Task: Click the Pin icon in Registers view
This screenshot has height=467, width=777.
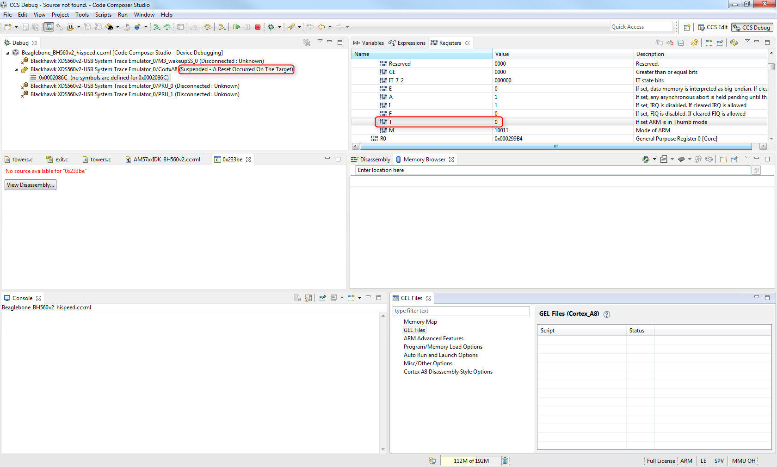Action: [720, 43]
